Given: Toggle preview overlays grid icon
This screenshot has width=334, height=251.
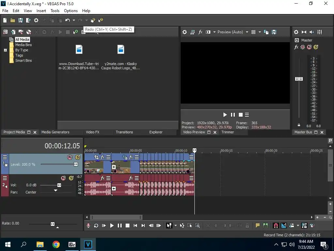Looking at the screenshot, I should [253, 32].
